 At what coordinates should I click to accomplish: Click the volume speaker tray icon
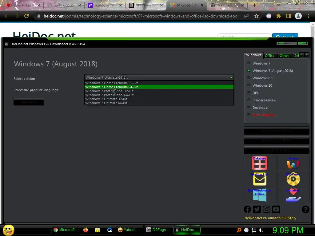tap(261, 230)
